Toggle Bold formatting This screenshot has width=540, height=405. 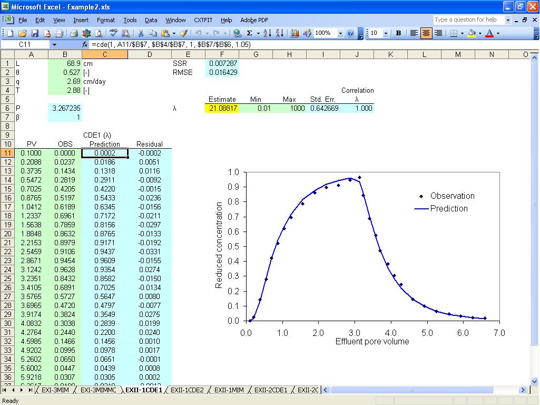point(398,33)
